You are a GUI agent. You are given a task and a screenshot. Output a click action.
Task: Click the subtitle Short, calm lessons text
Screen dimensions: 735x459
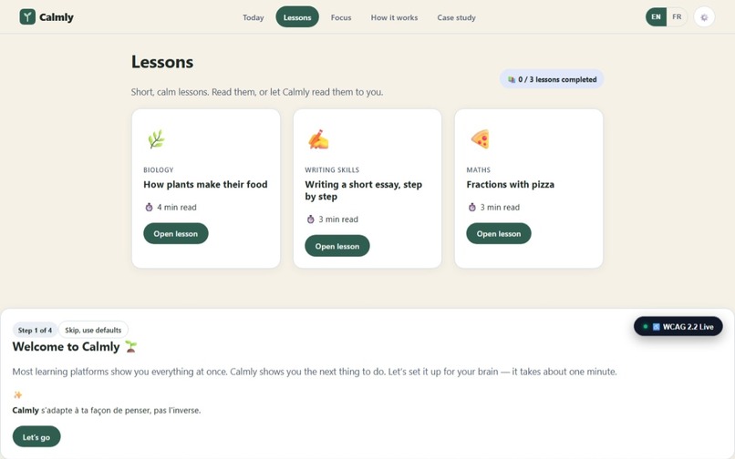(257, 92)
